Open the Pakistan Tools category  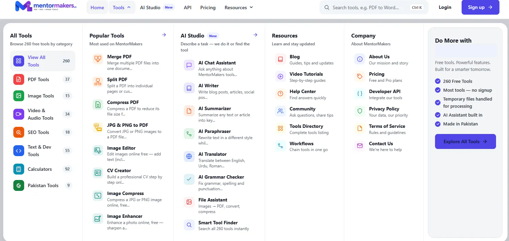43,185
